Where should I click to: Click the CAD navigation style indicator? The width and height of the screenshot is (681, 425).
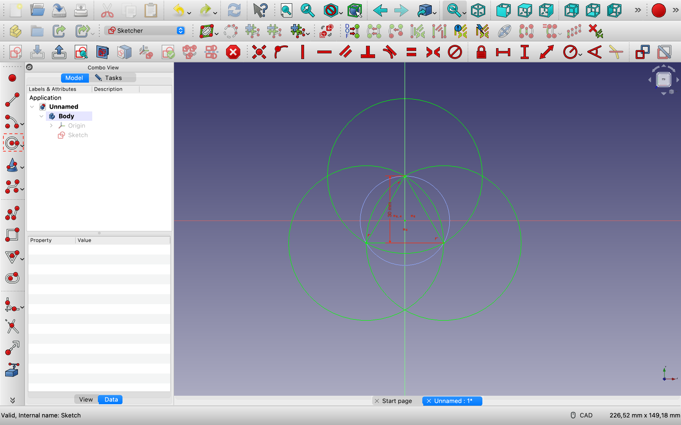click(x=586, y=415)
